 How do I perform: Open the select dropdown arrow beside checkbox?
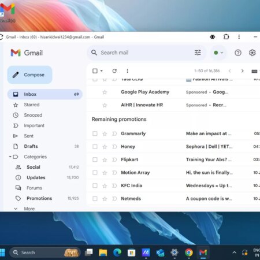[x=102, y=71]
